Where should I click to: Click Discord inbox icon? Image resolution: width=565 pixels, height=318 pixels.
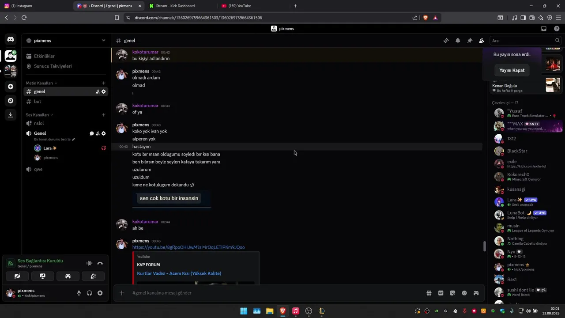tap(544, 29)
